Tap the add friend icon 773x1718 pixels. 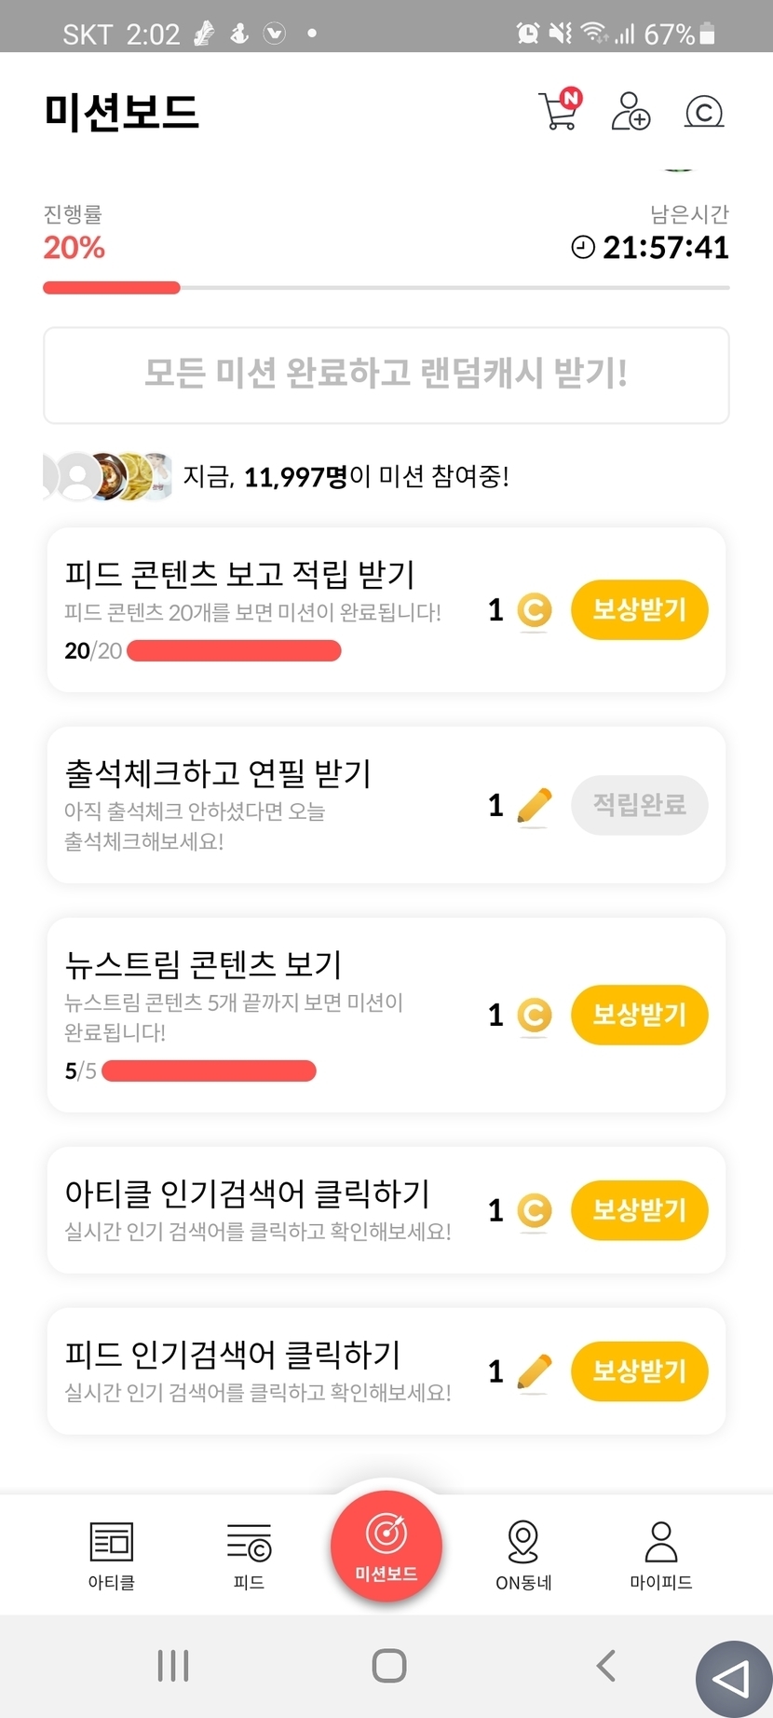pos(631,112)
